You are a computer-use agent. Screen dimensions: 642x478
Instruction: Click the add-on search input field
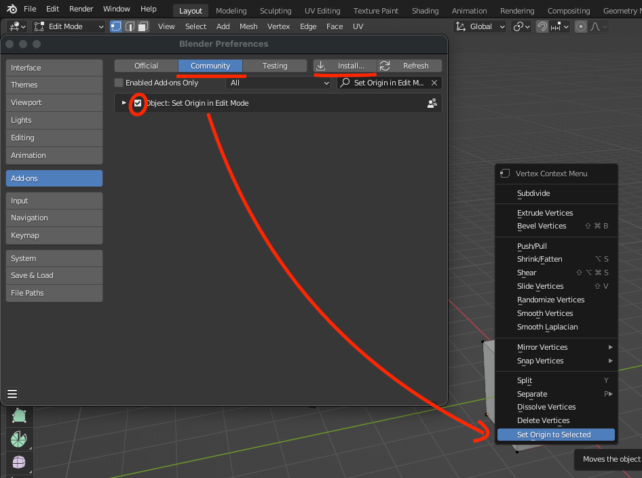click(390, 83)
